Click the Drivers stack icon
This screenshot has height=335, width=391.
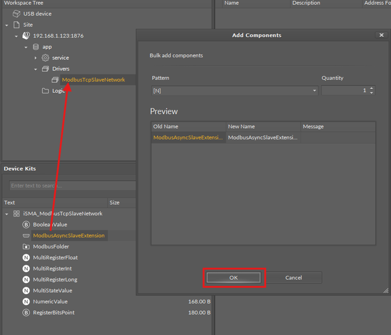pyautogui.click(x=45, y=69)
